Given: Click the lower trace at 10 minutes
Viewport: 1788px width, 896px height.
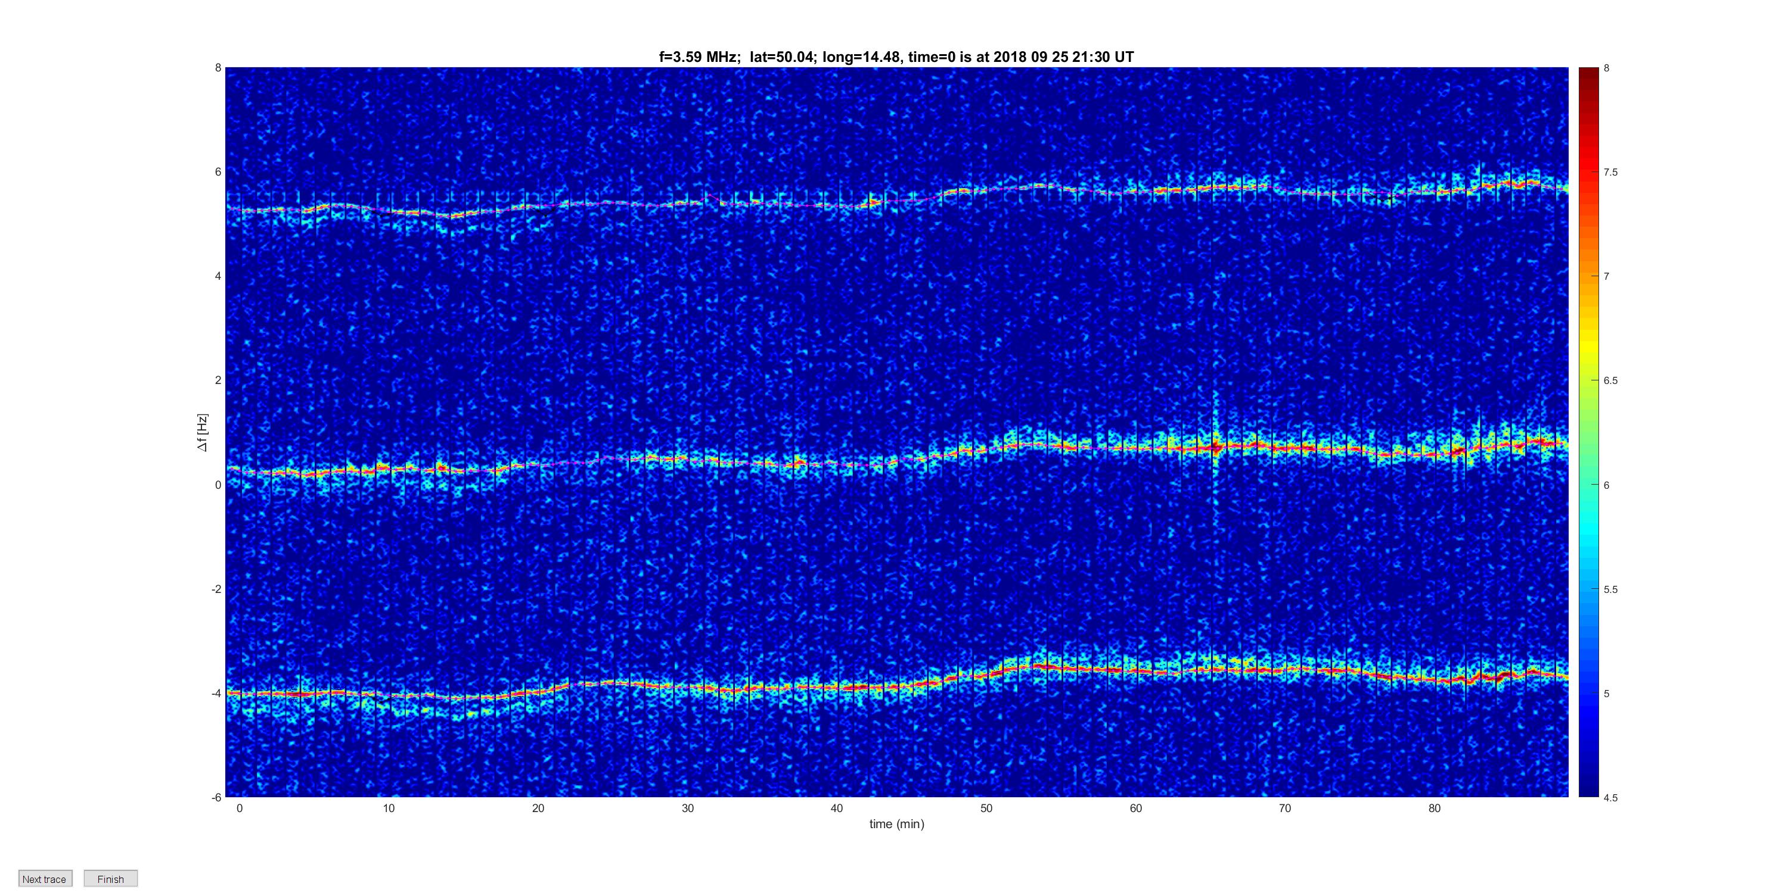Looking at the screenshot, I should pos(389,695).
